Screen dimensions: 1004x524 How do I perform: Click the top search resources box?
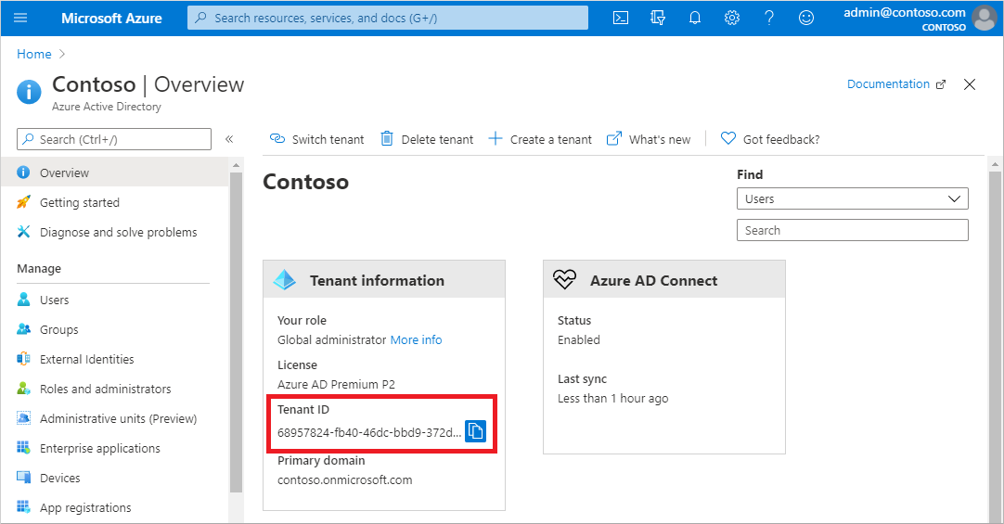point(388,18)
